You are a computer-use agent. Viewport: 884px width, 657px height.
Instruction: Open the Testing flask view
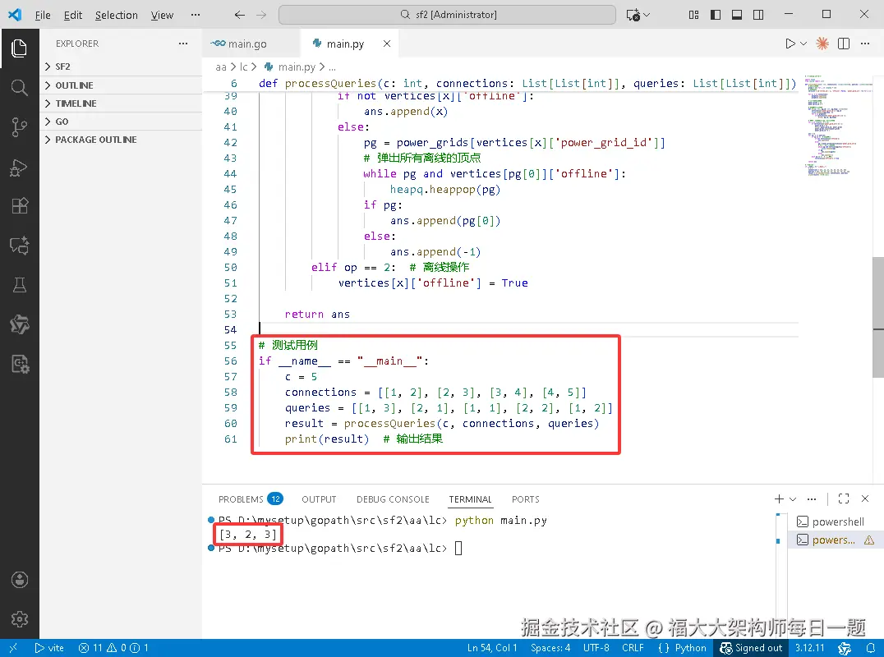(x=19, y=285)
